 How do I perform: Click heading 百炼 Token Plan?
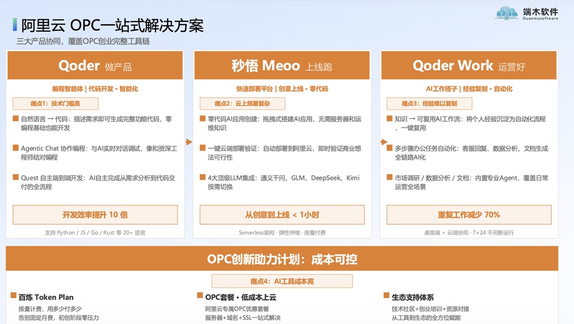46,297
